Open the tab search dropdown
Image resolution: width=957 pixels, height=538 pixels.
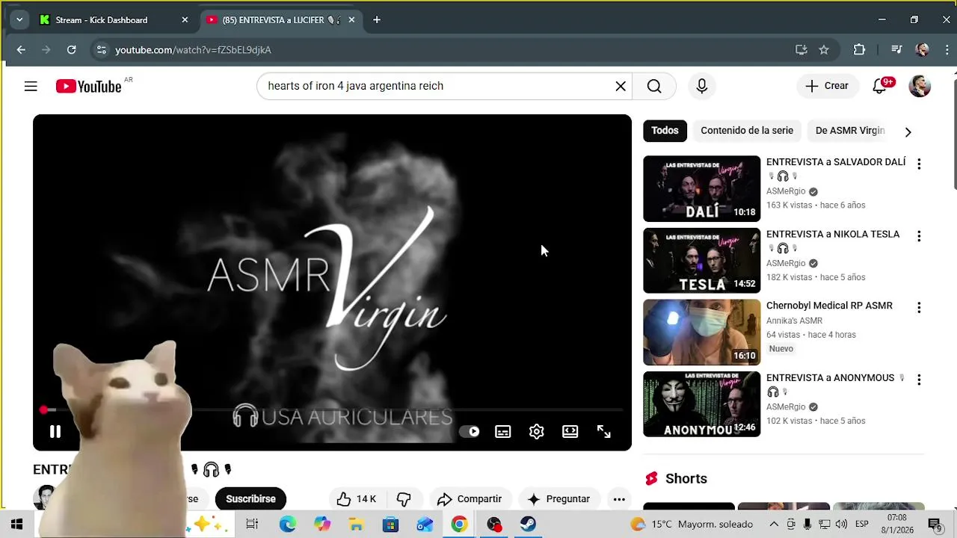point(19,20)
